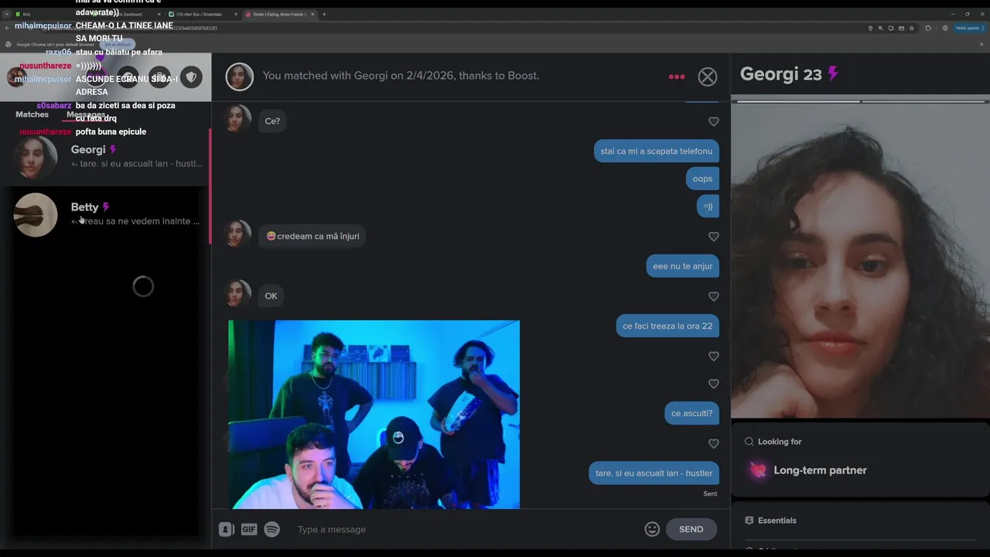Close the Tinder browser tab
The image size is (990, 557).
[312, 14]
